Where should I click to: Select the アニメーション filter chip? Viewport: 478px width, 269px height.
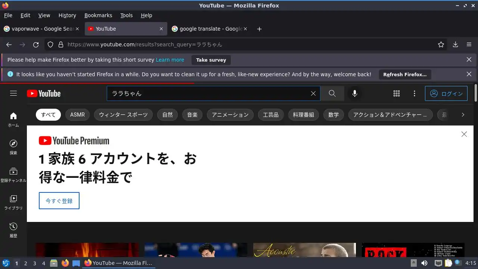[x=230, y=115]
